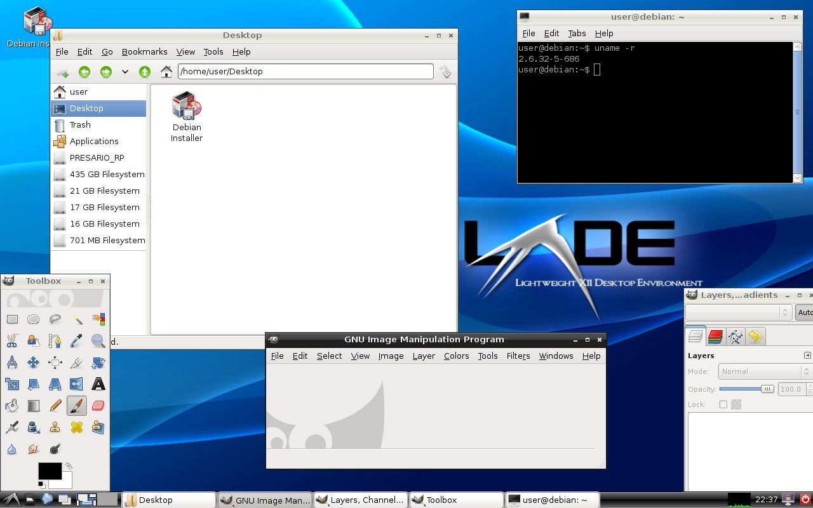Open the Filters menu in GIMP
Viewport: 813px width, 508px height.
(x=518, y=356)
